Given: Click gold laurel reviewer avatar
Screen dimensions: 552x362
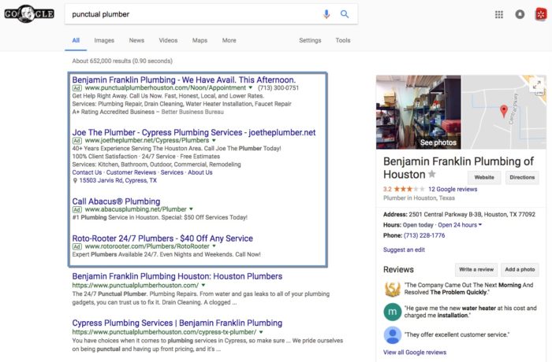Looking at the screenshot, I should [x=393, y=289].
